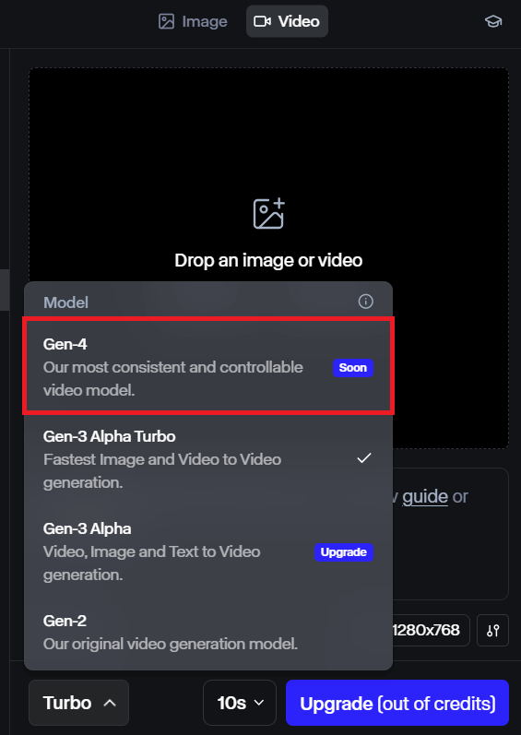Click the checkmark beside Gen-3 Alpha Turbo

click(x=364, y=458)
